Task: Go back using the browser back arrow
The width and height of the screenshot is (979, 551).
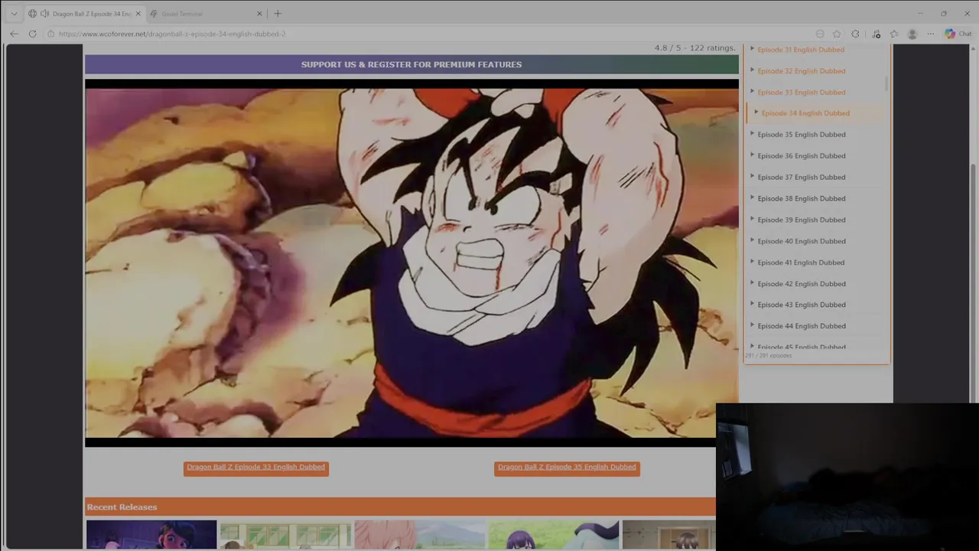Action: pos(14,34)
